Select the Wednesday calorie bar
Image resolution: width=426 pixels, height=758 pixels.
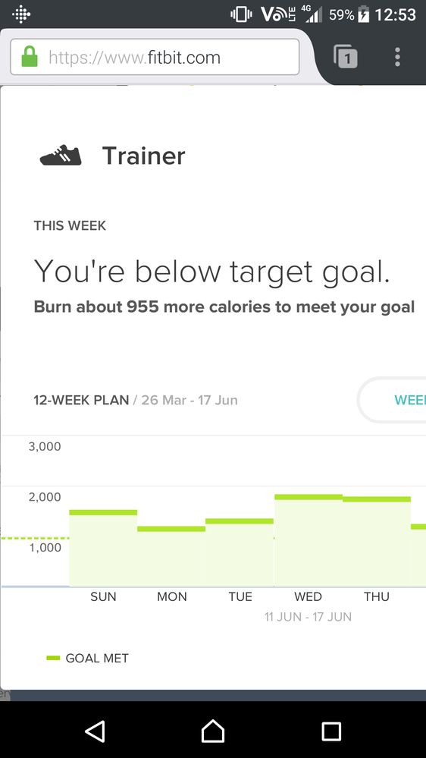309,540
